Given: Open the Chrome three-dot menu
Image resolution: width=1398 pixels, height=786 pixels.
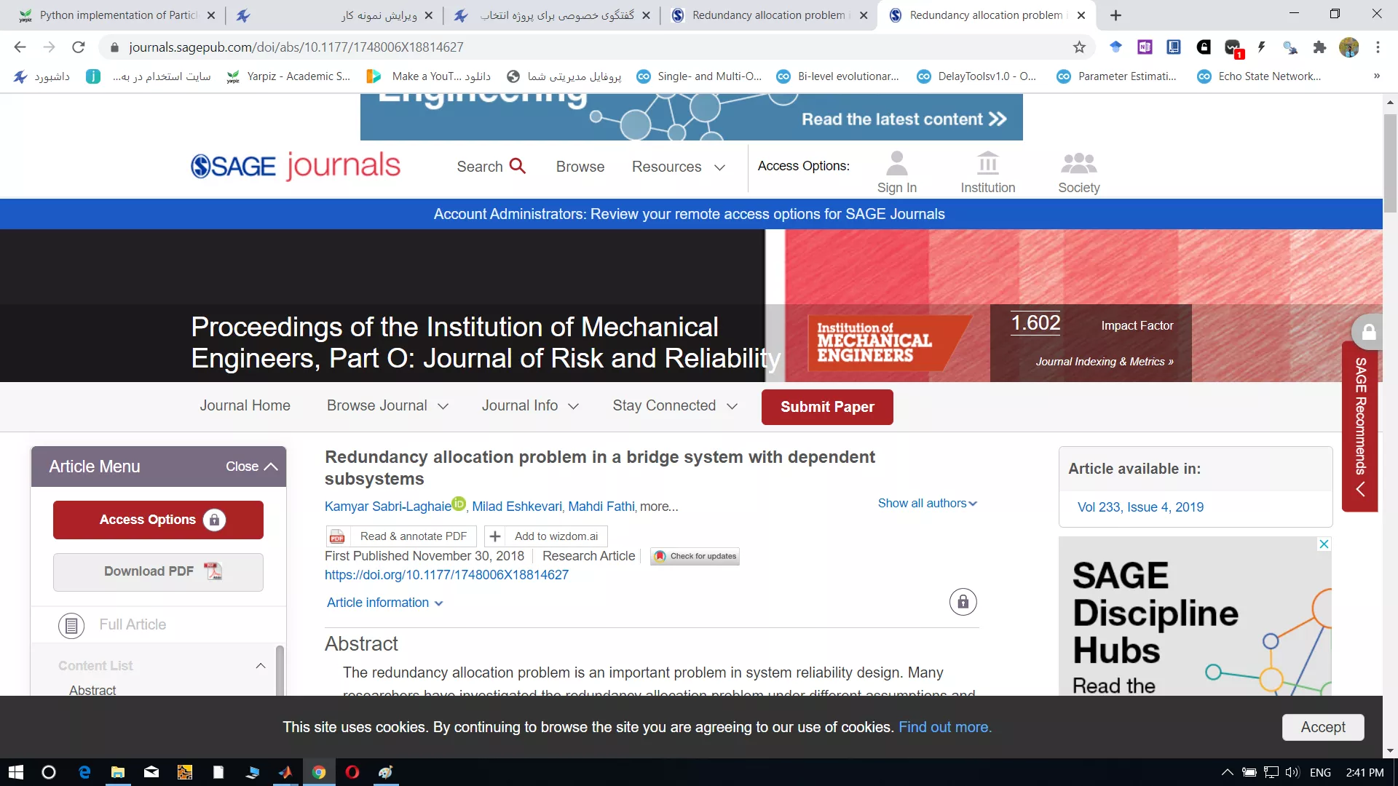Looking at the screenshot, I should pos(1378,47).
